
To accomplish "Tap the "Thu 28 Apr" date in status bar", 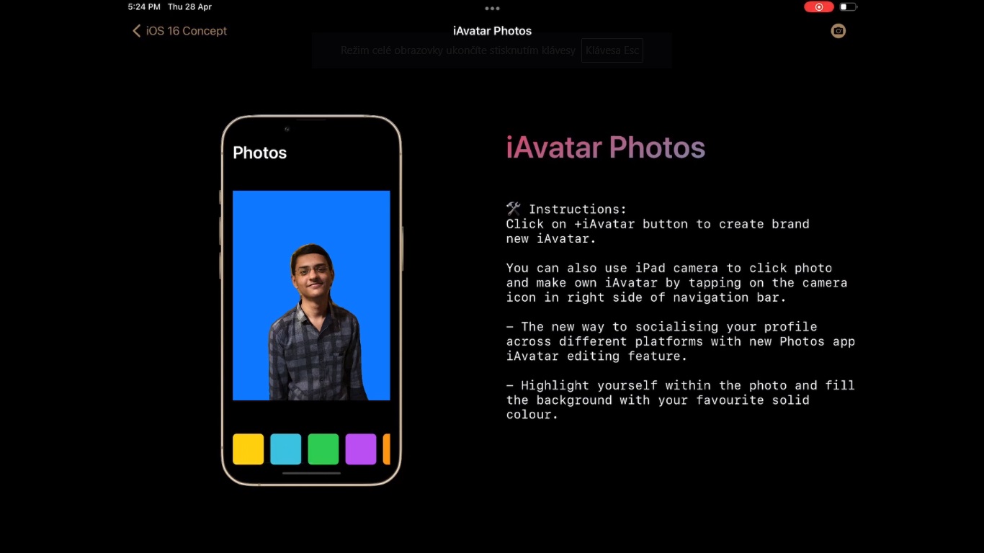I will (189, 7).
